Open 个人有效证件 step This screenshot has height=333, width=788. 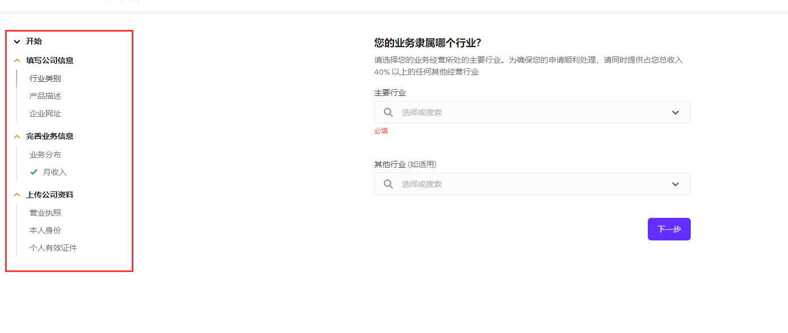tap(53, 248)
